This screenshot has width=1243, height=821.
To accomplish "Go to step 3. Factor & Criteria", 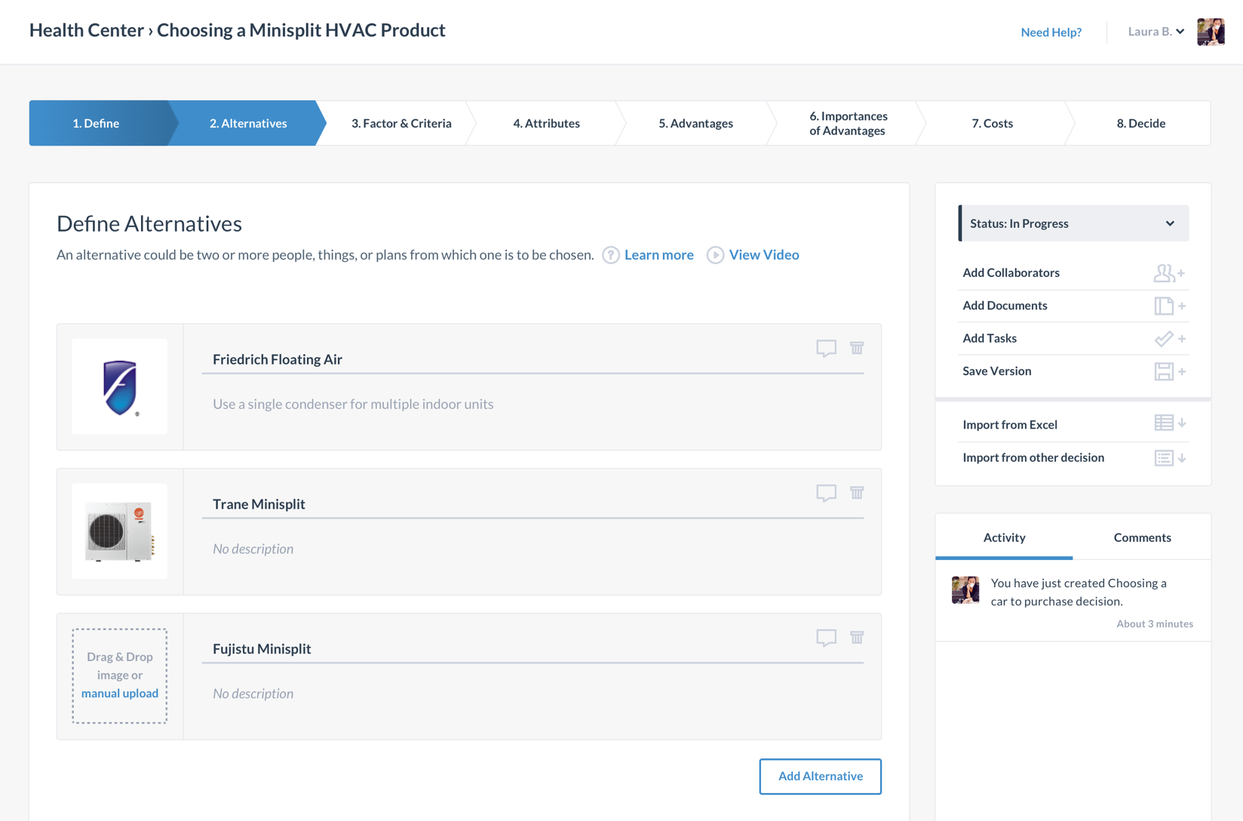I will (401, 123).
